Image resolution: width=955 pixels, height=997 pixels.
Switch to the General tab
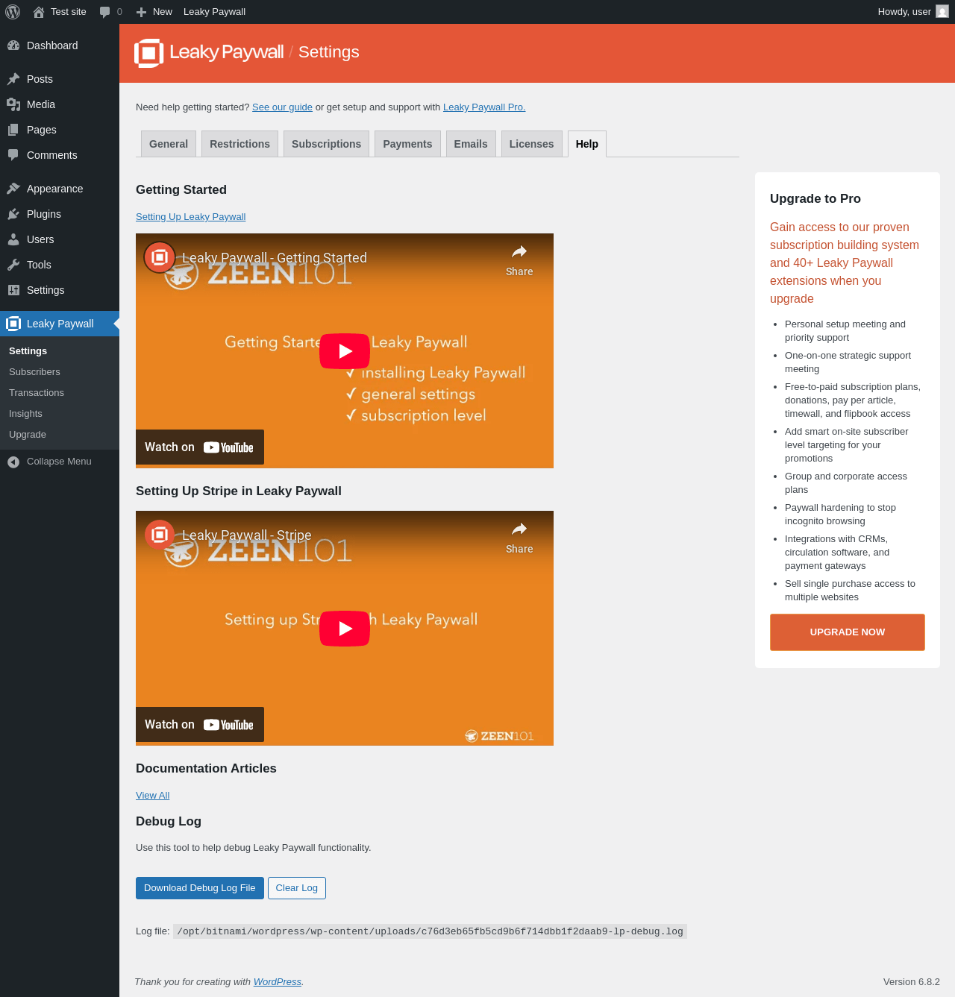pos(169,144)
